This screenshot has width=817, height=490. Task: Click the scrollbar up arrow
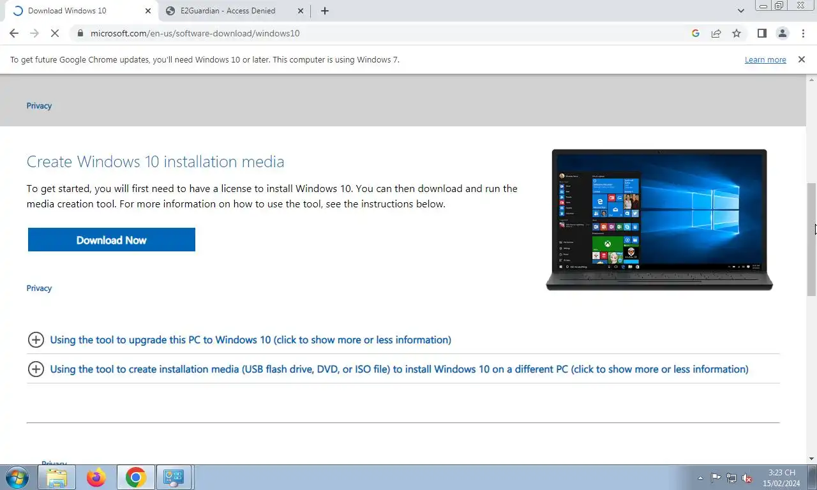point(811,80)
